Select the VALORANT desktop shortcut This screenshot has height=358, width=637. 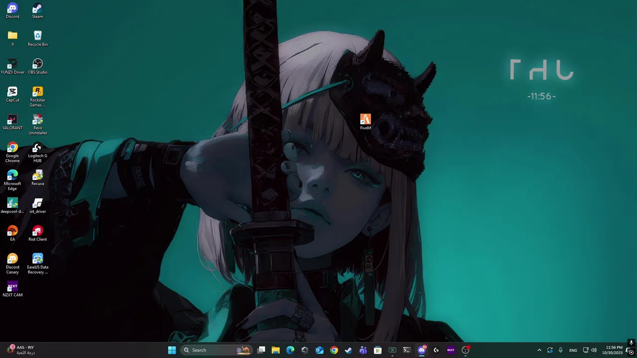12,122
